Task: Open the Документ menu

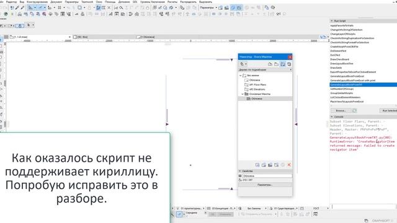Action: pyautogui.click(x=56, y=2)
